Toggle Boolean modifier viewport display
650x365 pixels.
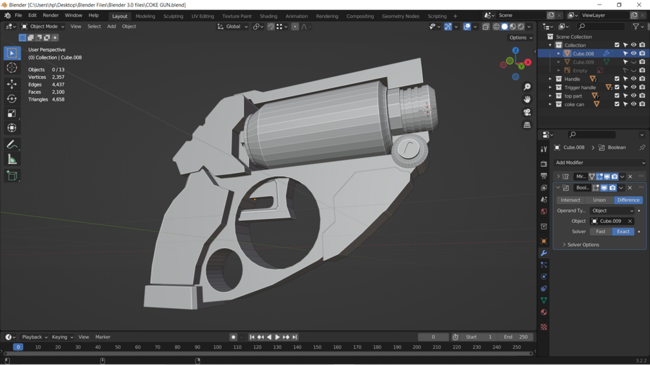tap(604, 188)
